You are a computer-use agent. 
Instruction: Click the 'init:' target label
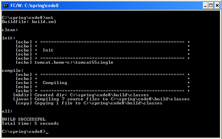(9, 38)
